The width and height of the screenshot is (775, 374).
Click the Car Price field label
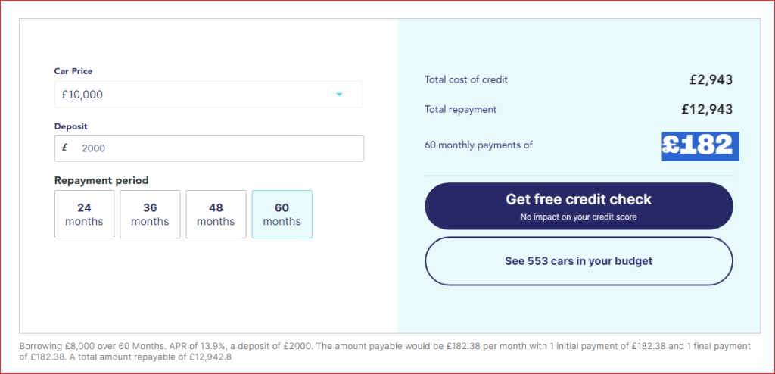click(x=73, y=71)
